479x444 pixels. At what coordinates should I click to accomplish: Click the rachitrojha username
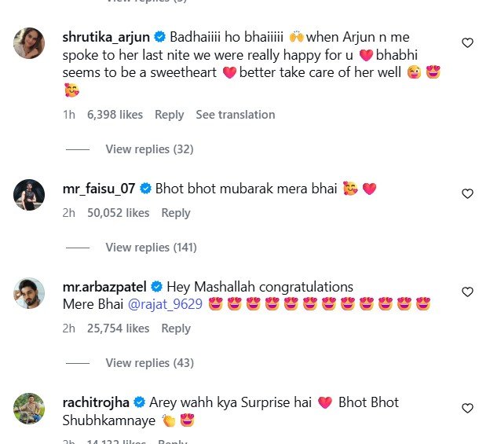tap(96, 402)
